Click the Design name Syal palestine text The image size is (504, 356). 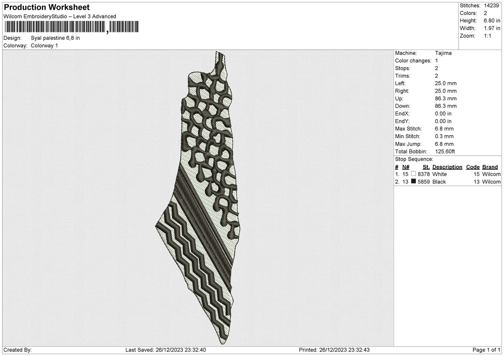(55, 38)
